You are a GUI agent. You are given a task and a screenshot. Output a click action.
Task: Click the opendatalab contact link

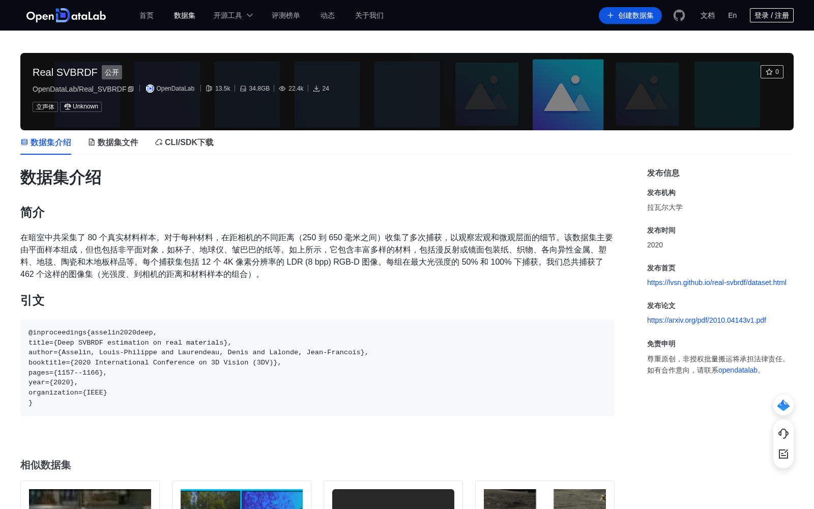[x=738, y=370]
